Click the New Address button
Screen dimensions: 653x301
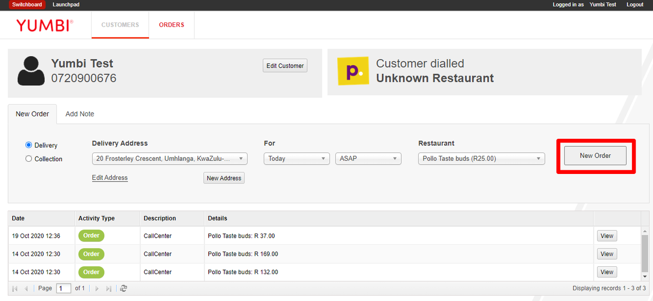[224, 178]
